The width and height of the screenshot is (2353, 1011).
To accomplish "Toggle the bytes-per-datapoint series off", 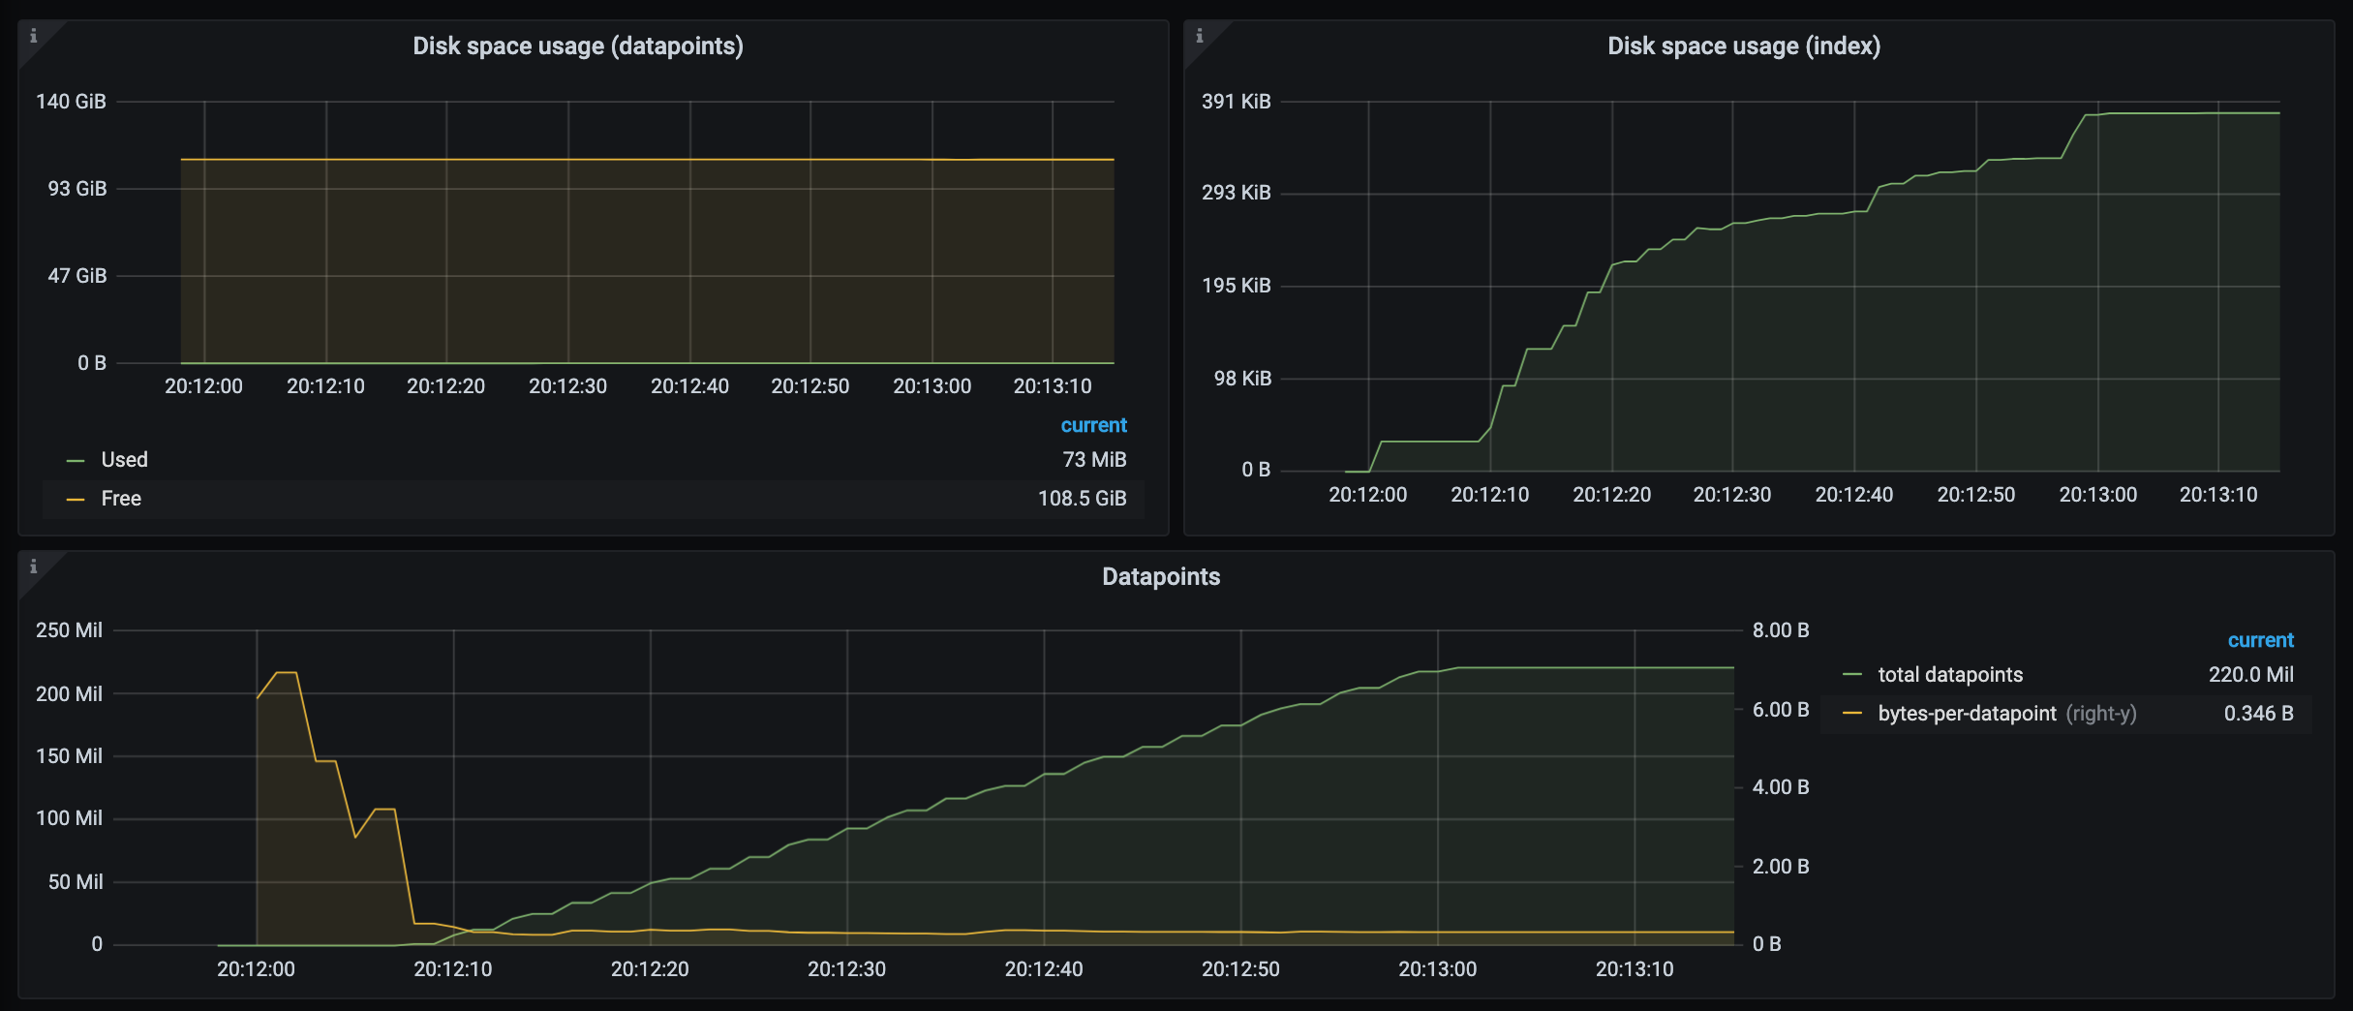I will [1967, 714].
